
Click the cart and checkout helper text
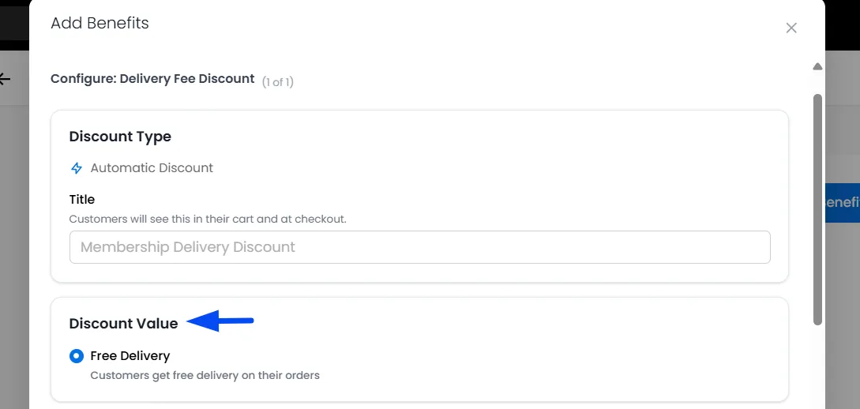[x=208, y=219]
